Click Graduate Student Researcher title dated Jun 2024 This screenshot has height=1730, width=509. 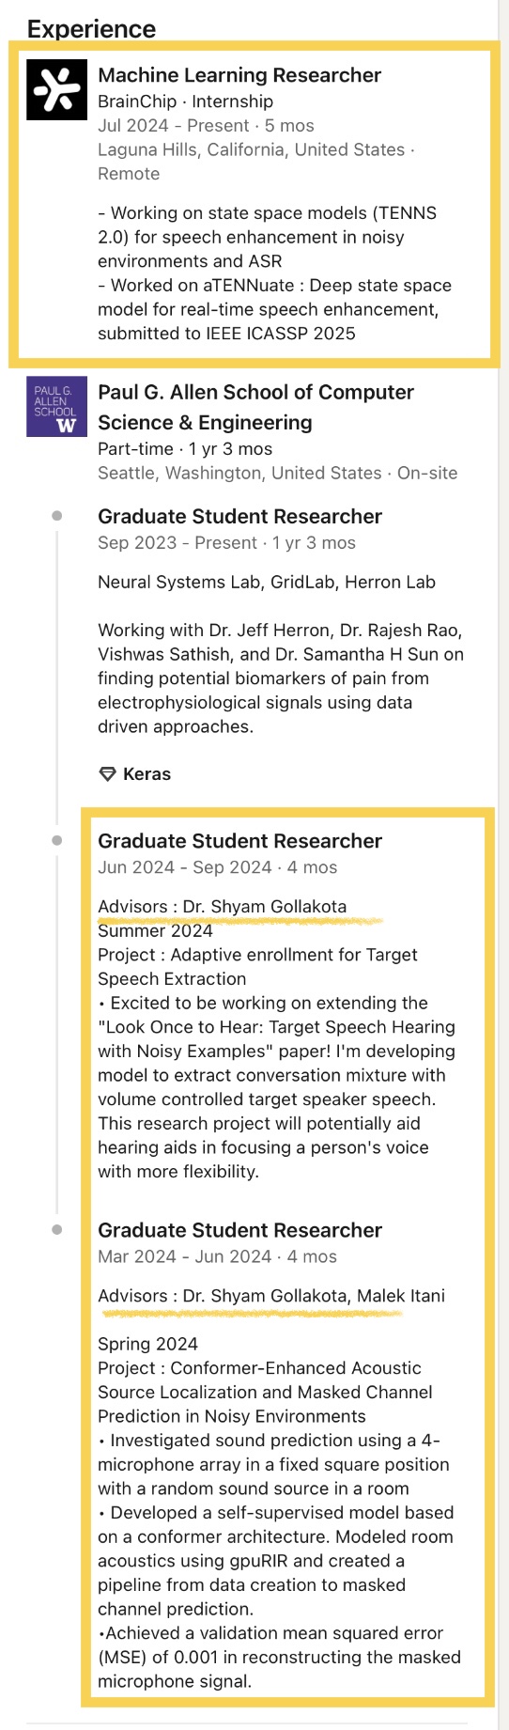click(239, 841)
